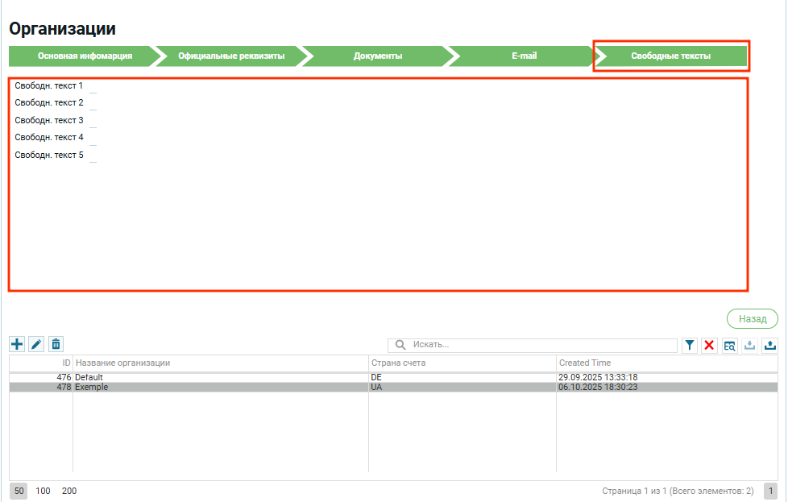Viewport: 788px width, 502px height.
Task: Click the upload export icon
Action: point(769,345)
